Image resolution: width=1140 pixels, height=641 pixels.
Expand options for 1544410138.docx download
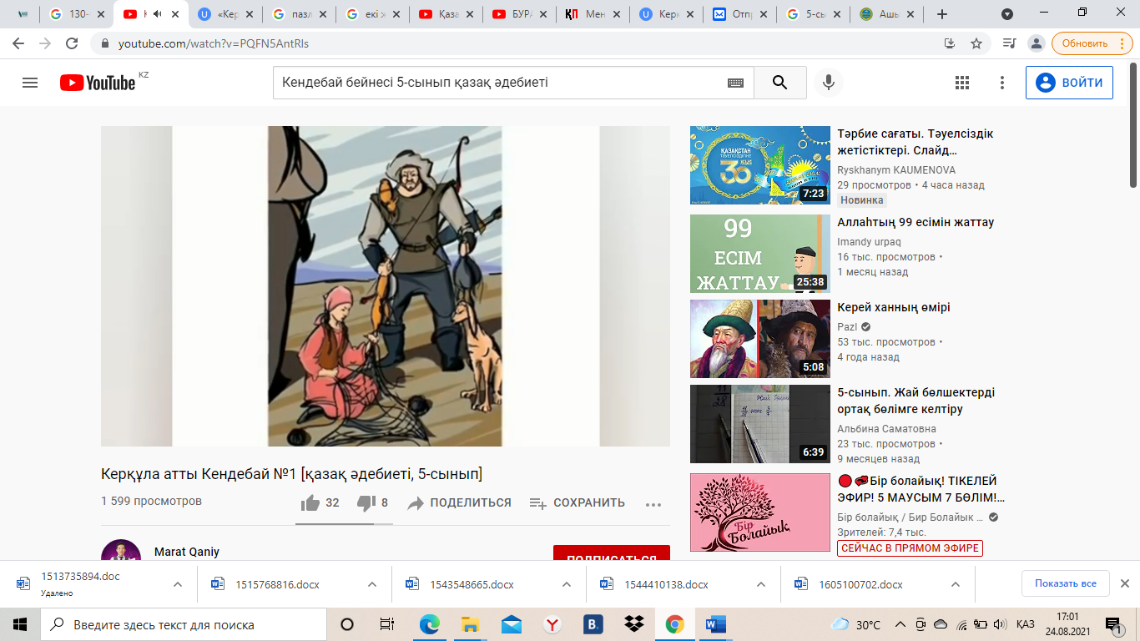coord(761,584)
